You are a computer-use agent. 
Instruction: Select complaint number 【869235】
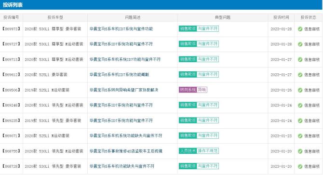11,121
